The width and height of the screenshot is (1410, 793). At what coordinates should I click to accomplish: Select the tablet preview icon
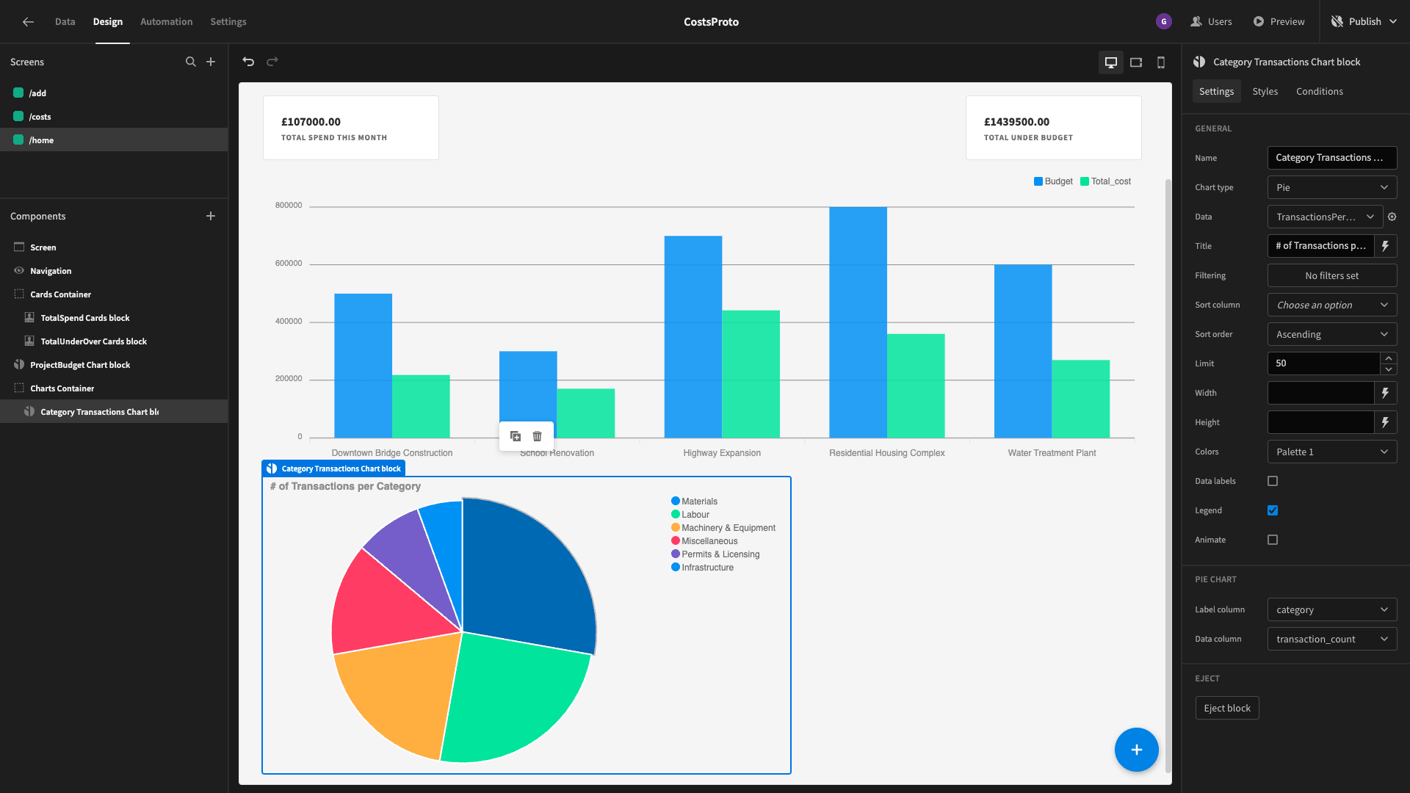(x=1136, y=62)
